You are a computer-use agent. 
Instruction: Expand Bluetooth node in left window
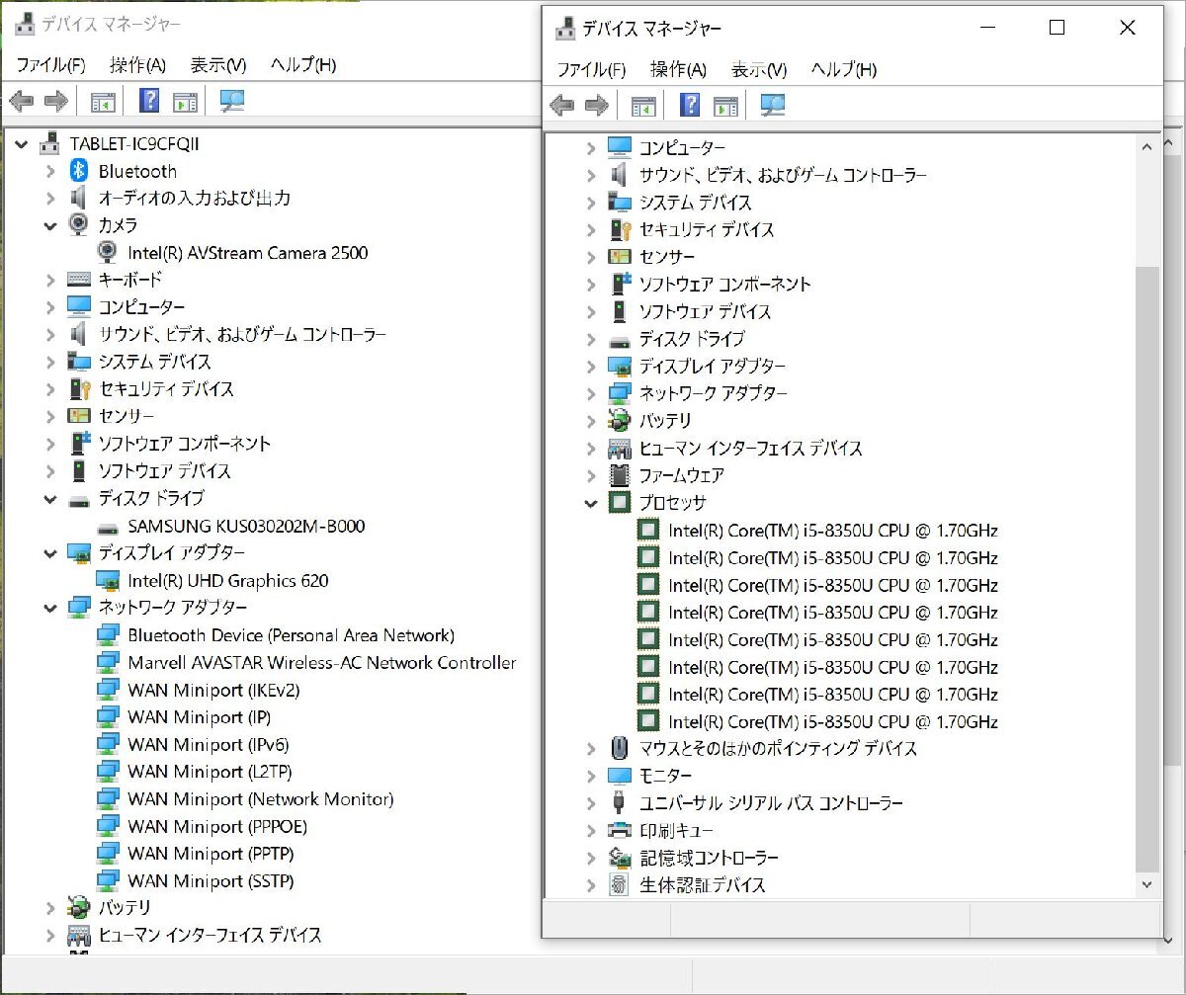50,171
